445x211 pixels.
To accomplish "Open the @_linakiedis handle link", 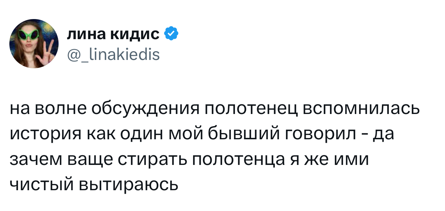I will pyautogui.click(x=113, y=54).
